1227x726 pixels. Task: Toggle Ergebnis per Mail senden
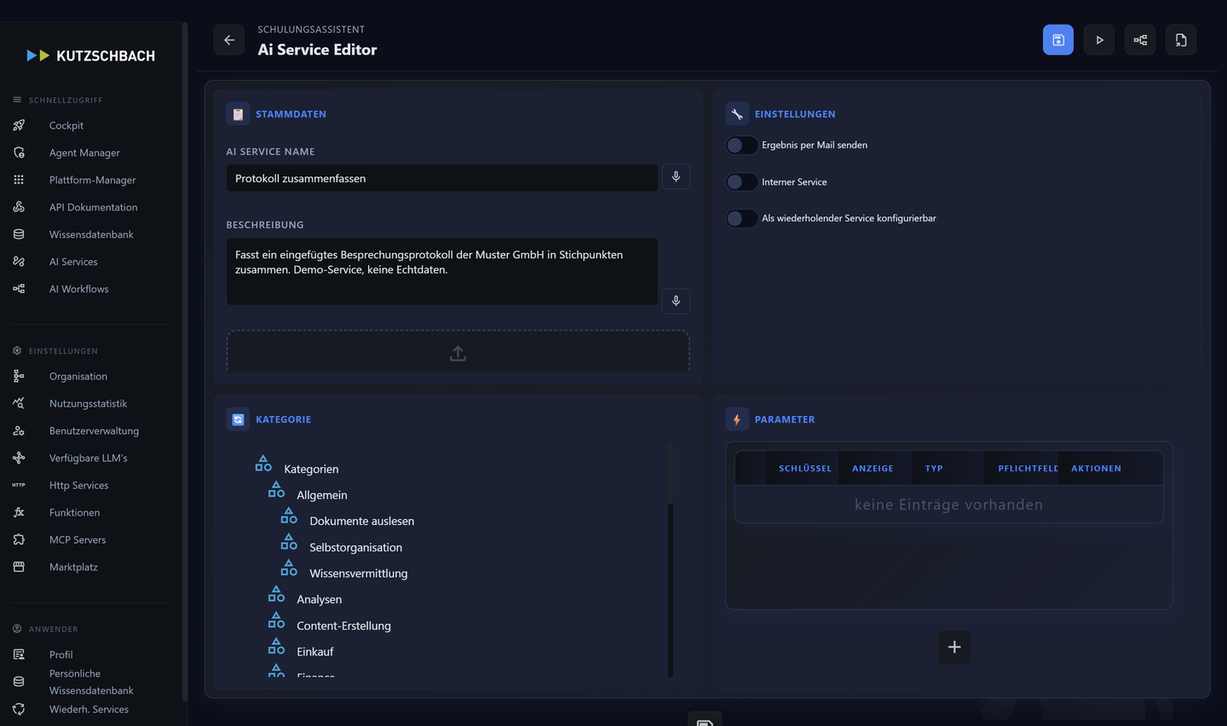pos(741,145)
